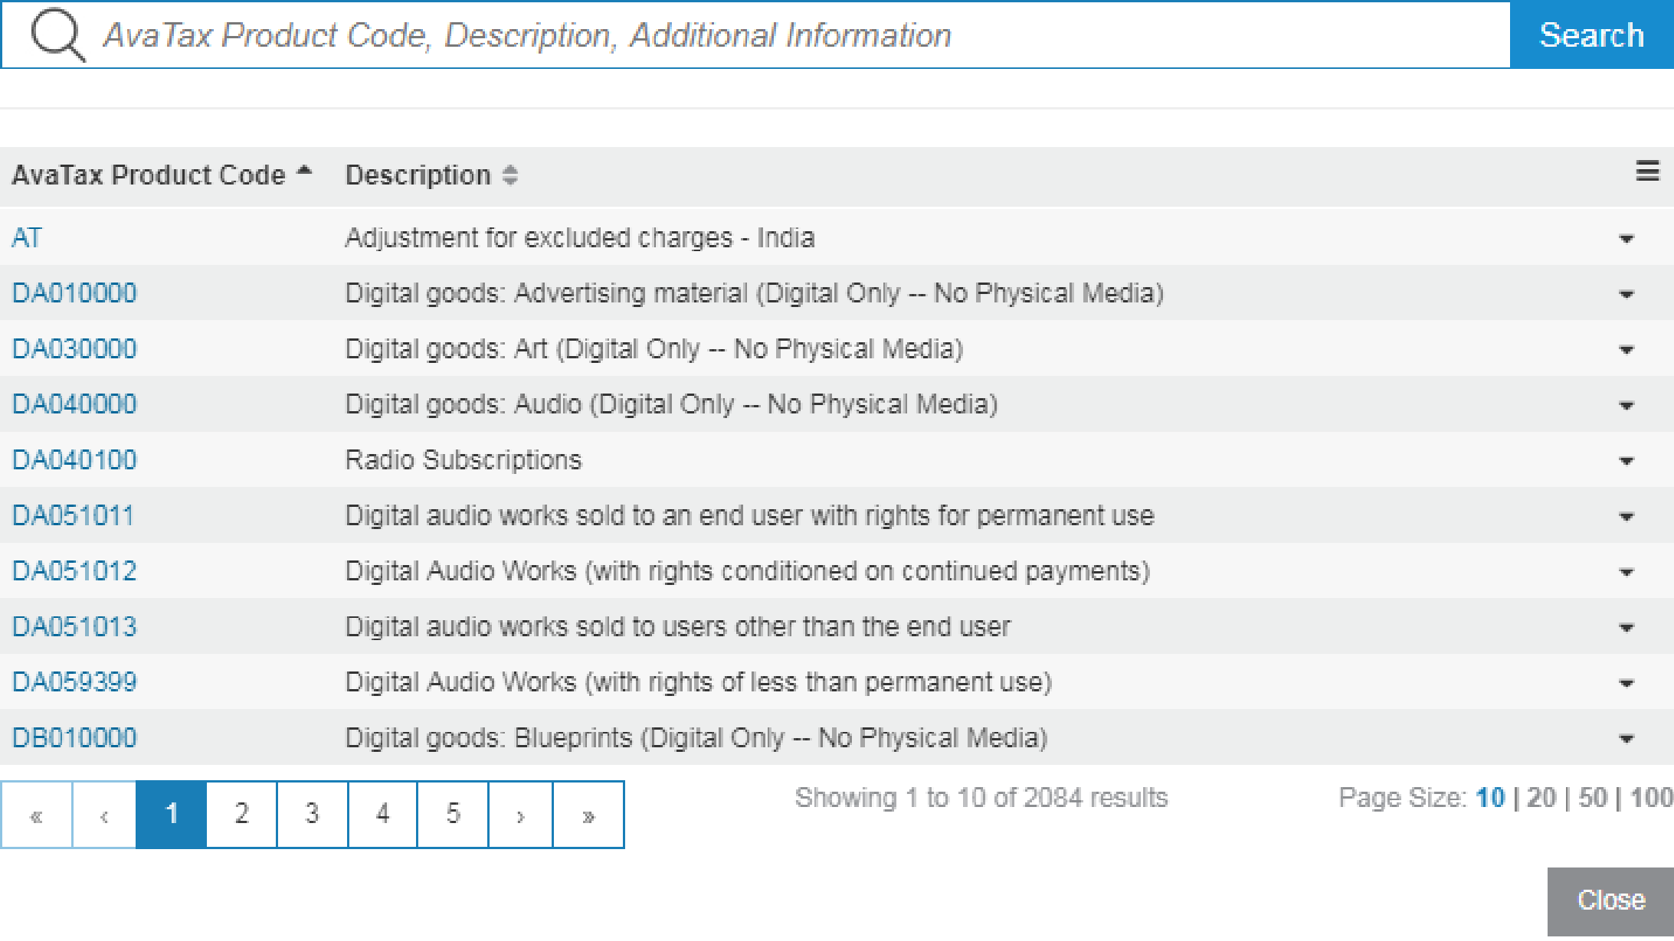Open the DA059399 product code link
Screen dimensions: 1674x941
pyautogui.click(x=74, y=682)
